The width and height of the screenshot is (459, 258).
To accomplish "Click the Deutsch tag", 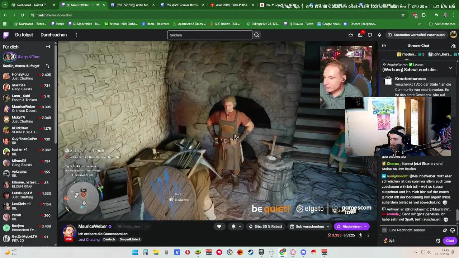I will [109, 239].
